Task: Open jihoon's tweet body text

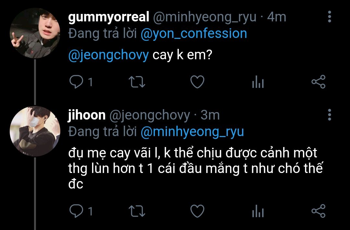Action: click(195, 168)
